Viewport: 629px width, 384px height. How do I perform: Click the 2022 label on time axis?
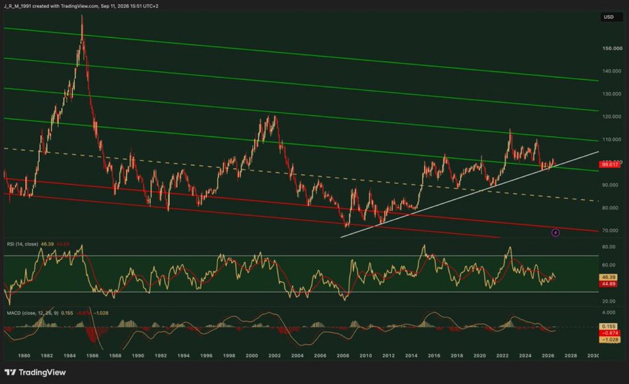[502, 355]
